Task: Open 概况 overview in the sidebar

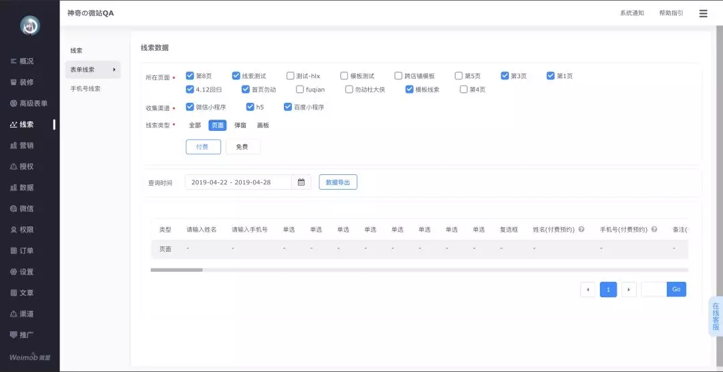Action: coord(27,61)
